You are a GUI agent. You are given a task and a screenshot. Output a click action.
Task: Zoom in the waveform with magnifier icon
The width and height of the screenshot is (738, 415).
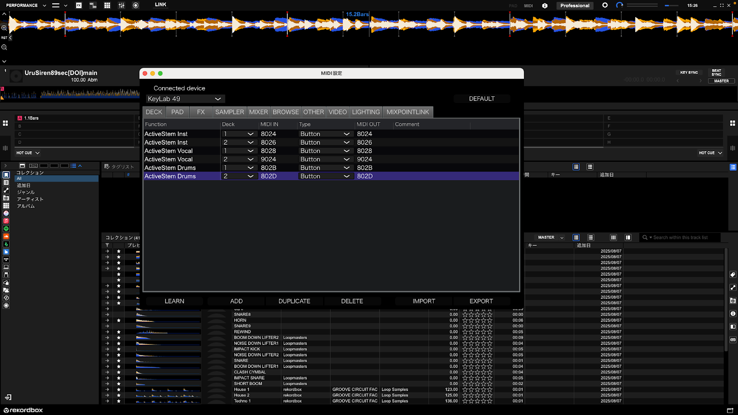point(4,28)
